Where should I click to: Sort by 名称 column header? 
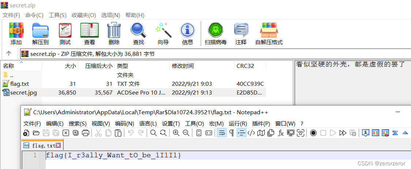(21, 66)
